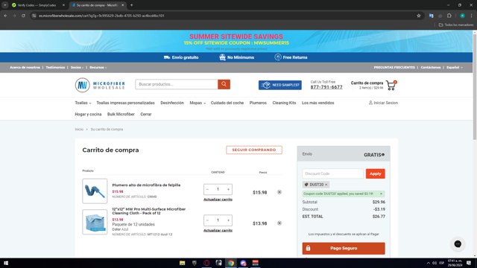Go to Inicio breadcrumb
The width and height of the screenshot is (477, 268).
pos(79,129)
